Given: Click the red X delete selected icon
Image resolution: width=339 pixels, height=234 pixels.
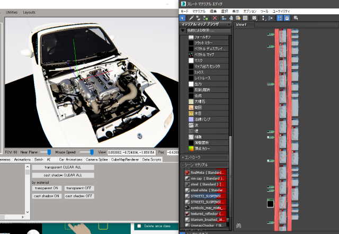Looking at the screenshot, I should click(215, 18).
